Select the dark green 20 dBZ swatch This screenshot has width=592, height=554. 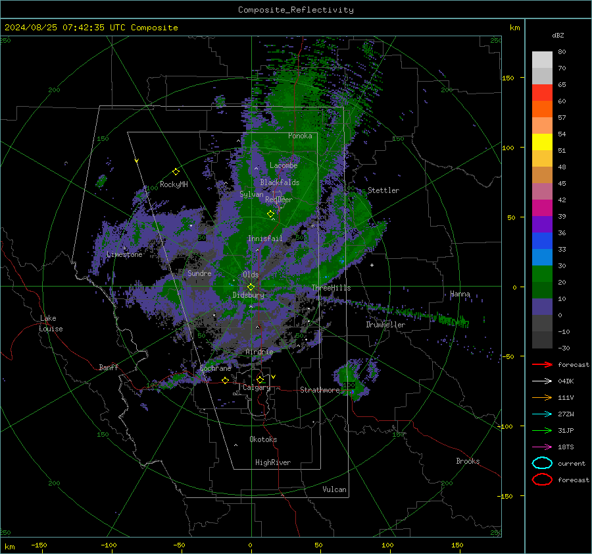pyautogui.click(x=542, y=290)
